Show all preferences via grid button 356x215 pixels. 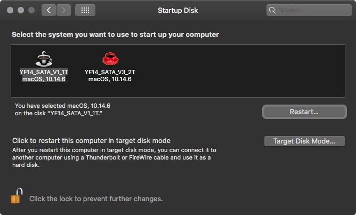(85, 10)
